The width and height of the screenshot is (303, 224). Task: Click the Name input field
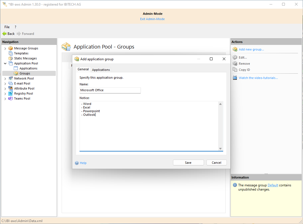pos(110,90)
